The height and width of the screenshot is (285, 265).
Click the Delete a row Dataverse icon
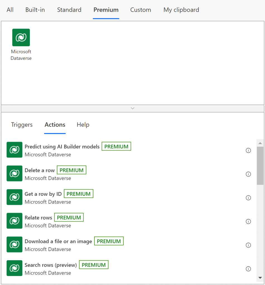(14, 173)
